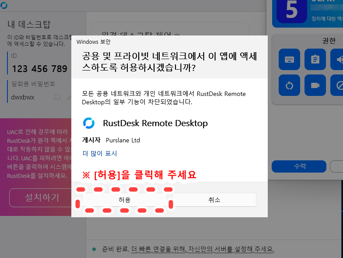The image size is (343, 258).
Task: Click the 취소 (Cancel) button
Action: [214, 200]
